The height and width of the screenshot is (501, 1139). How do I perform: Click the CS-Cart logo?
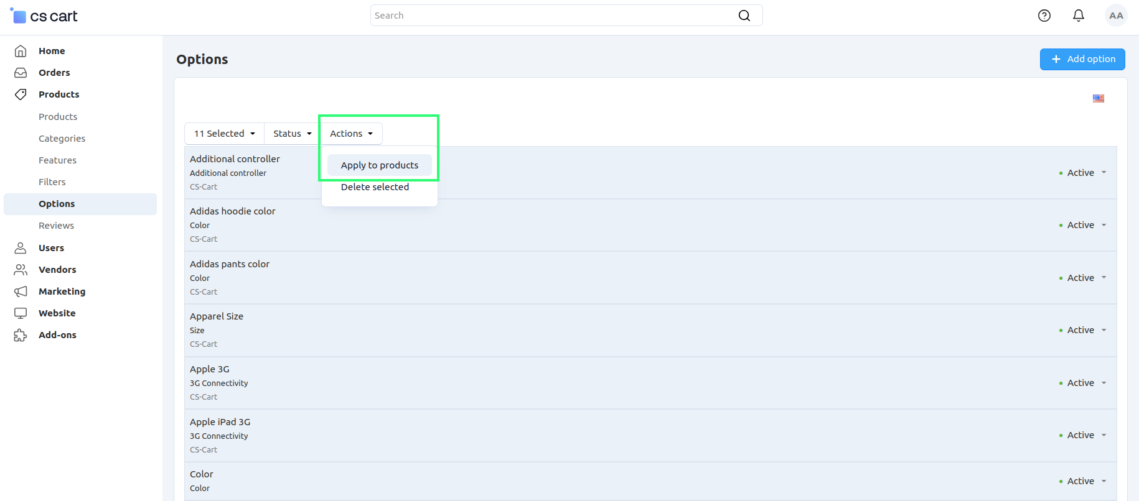(44, 16)
